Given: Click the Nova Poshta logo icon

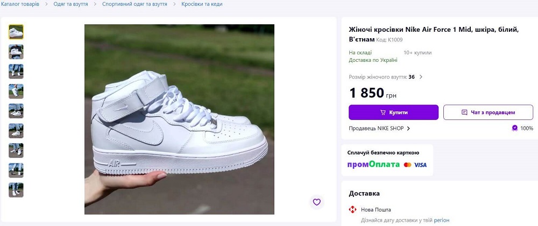Looking at the screenshot, I should [353, 209].
